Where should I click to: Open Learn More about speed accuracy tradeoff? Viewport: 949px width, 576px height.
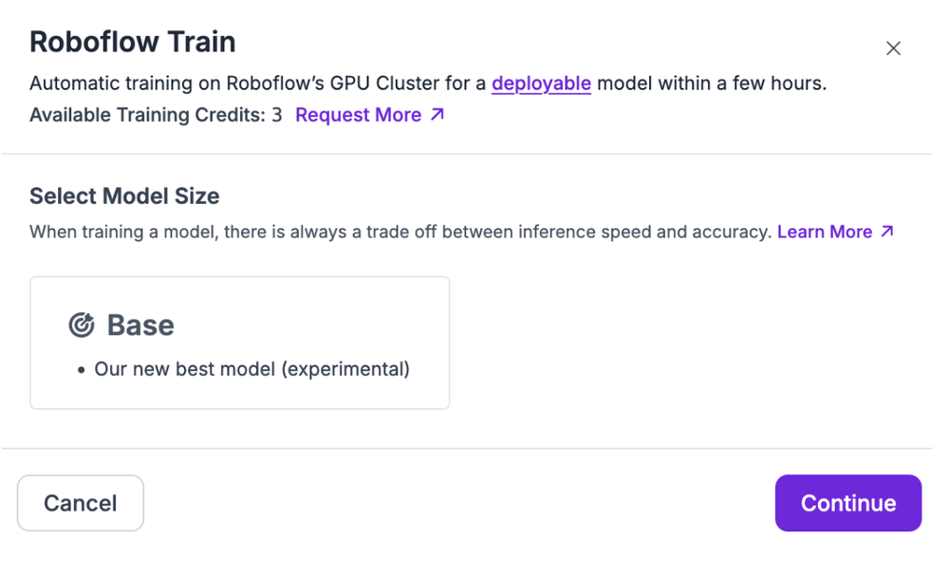click(x=825, y=231)
